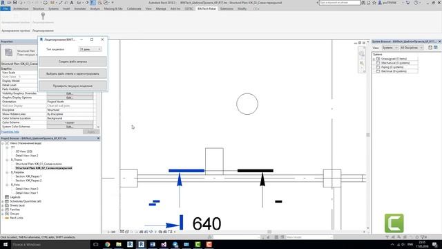Open the Systems view dropdown in System Browser
This screenshot has height=249, width=442.
pyautogui.click(x=390, y=48)
